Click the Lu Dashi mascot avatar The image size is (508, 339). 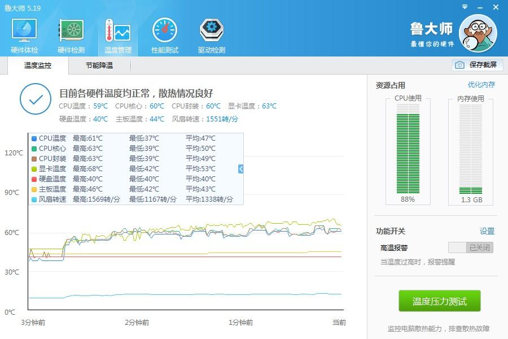point(478,33)
